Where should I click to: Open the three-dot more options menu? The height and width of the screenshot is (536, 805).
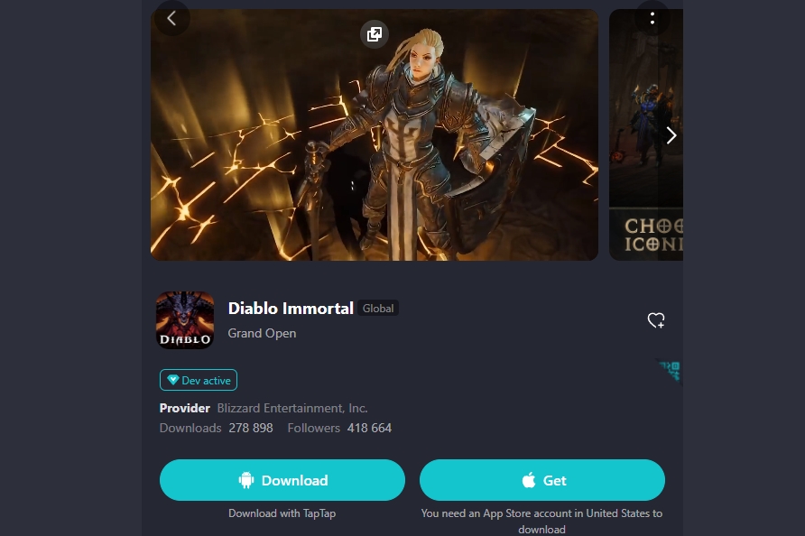(652, 18)
